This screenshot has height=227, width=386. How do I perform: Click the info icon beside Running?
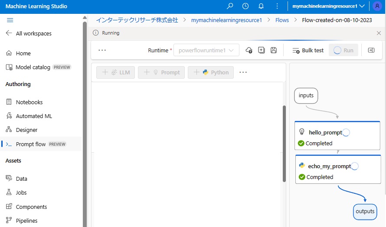[x=95, y=33]
